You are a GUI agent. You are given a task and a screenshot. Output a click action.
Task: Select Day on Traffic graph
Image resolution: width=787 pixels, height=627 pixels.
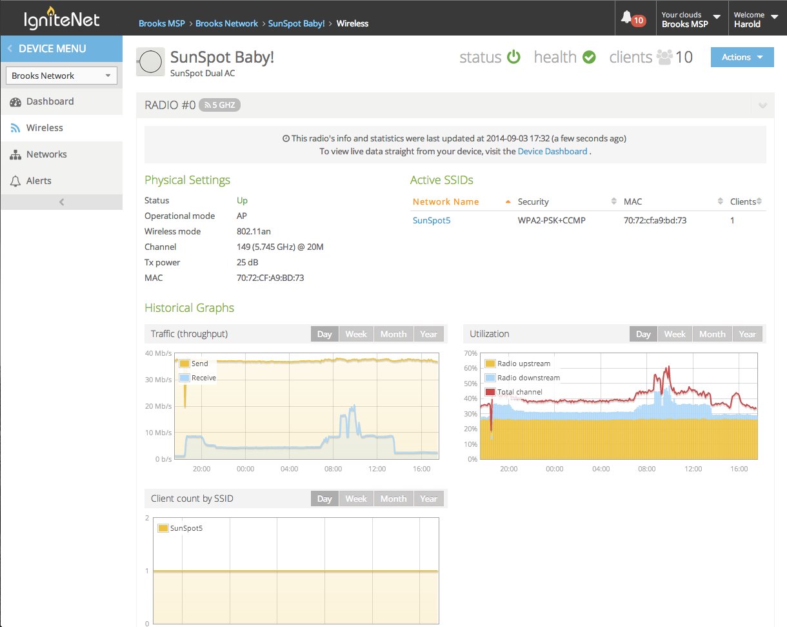[x=324, y=334]
